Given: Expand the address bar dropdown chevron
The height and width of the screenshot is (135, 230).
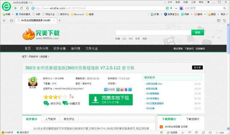Looking at the screenshot, I should (x=176, y=8).
